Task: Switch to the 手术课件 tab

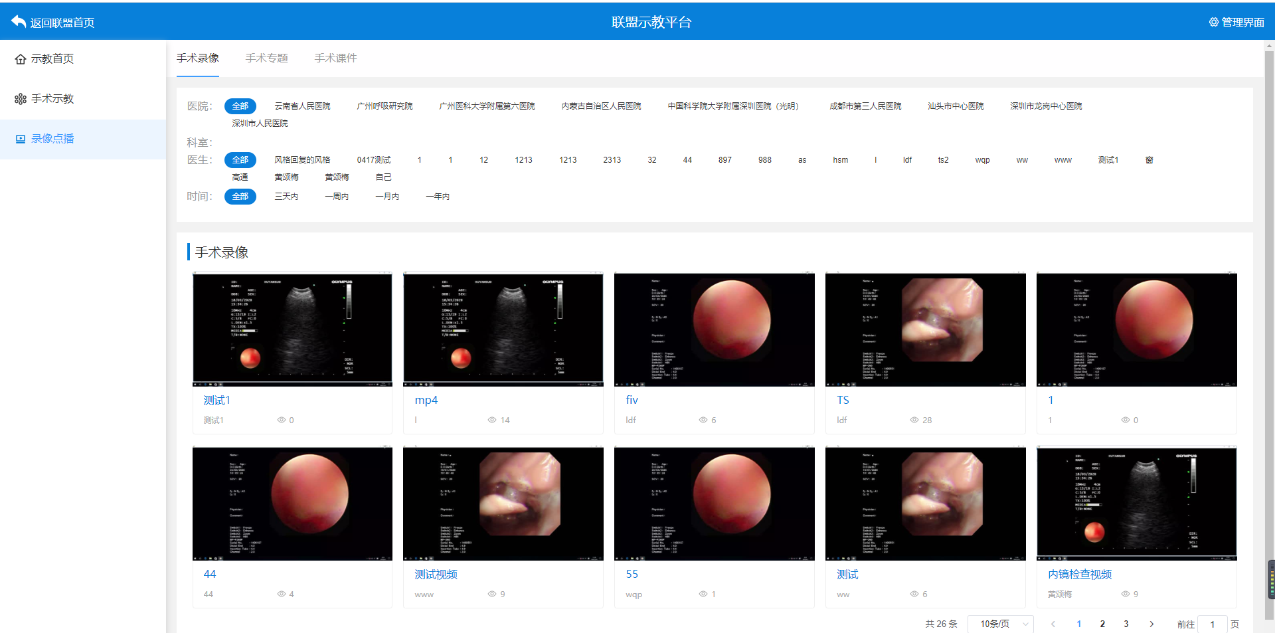Action: click(335, 58)
